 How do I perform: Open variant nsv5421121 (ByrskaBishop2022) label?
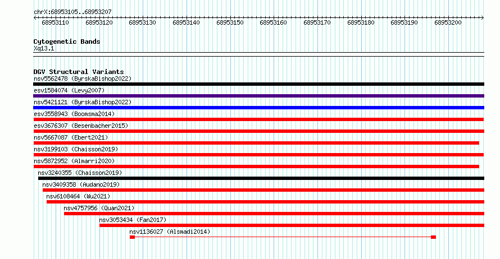[x=83, y=102]
